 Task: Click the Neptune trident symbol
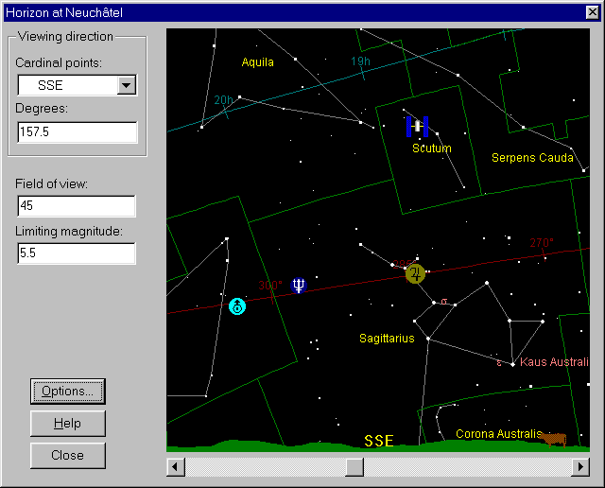(299, 285)
